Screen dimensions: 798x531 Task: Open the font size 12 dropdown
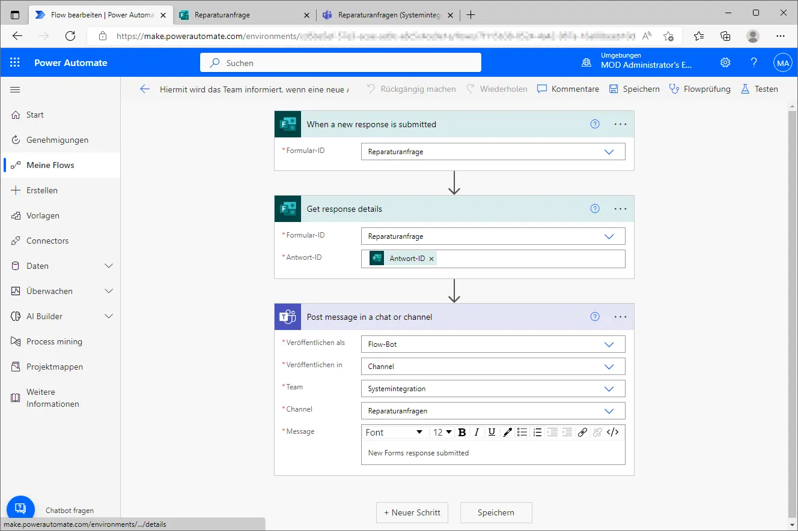[442, 432]
